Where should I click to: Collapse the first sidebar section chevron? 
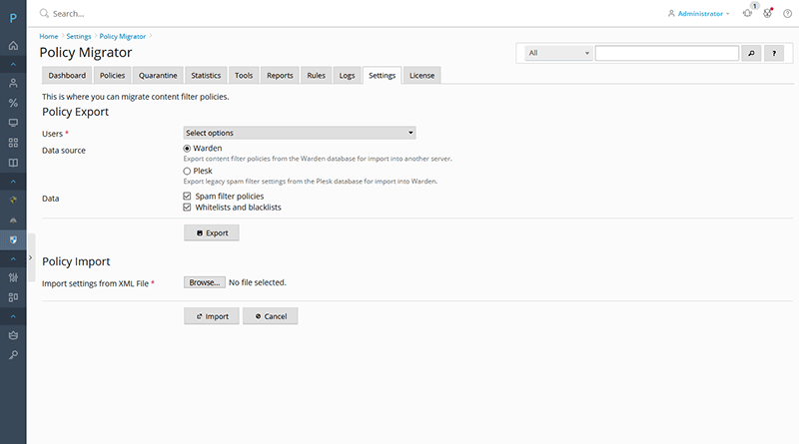point(13,65)
